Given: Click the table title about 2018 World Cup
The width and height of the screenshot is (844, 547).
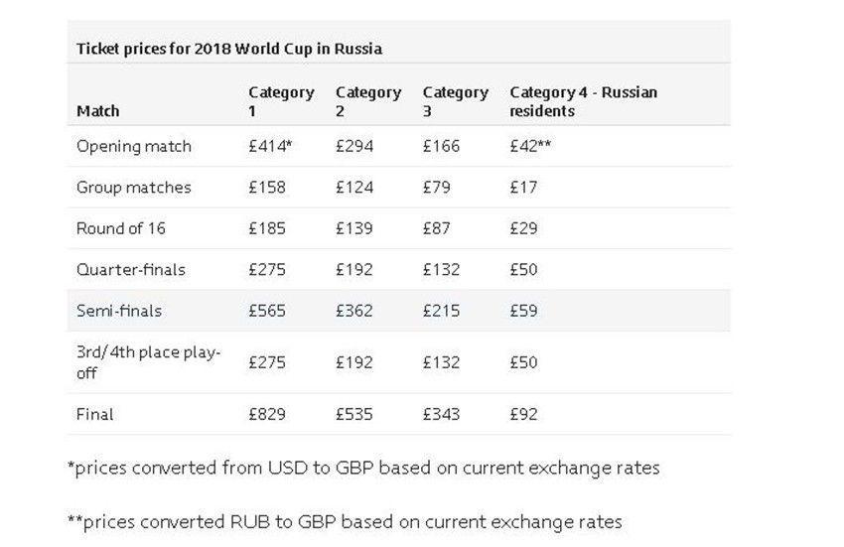Looking at the screenshot, I should (229, 49).
